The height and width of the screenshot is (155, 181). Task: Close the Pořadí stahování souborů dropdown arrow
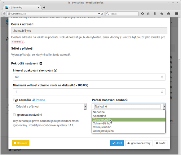[x=164, y=107]
